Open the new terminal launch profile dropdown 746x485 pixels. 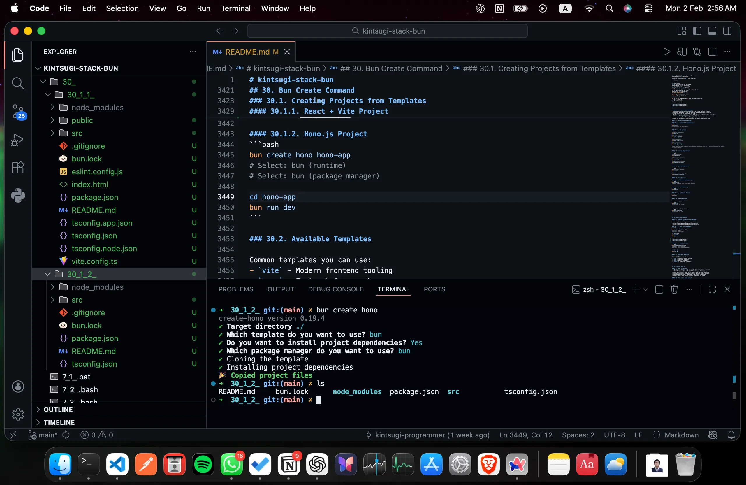click(646, 289)
